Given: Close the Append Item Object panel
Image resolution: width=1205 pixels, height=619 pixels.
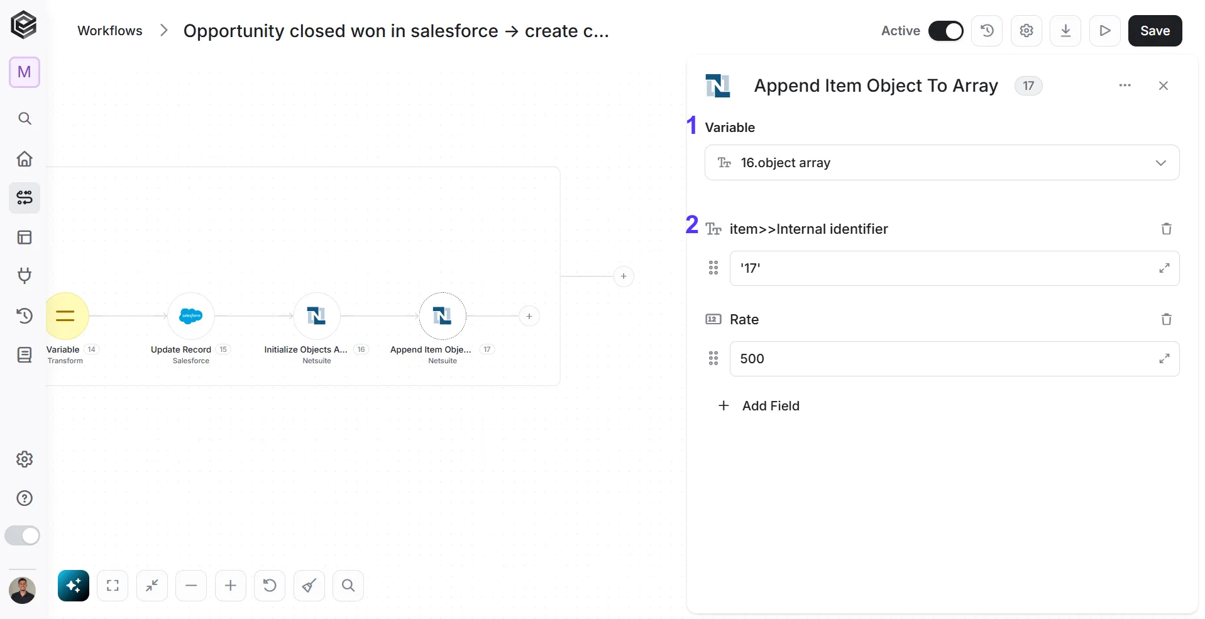Looking at the screenshot, I should coord(1164,85).
